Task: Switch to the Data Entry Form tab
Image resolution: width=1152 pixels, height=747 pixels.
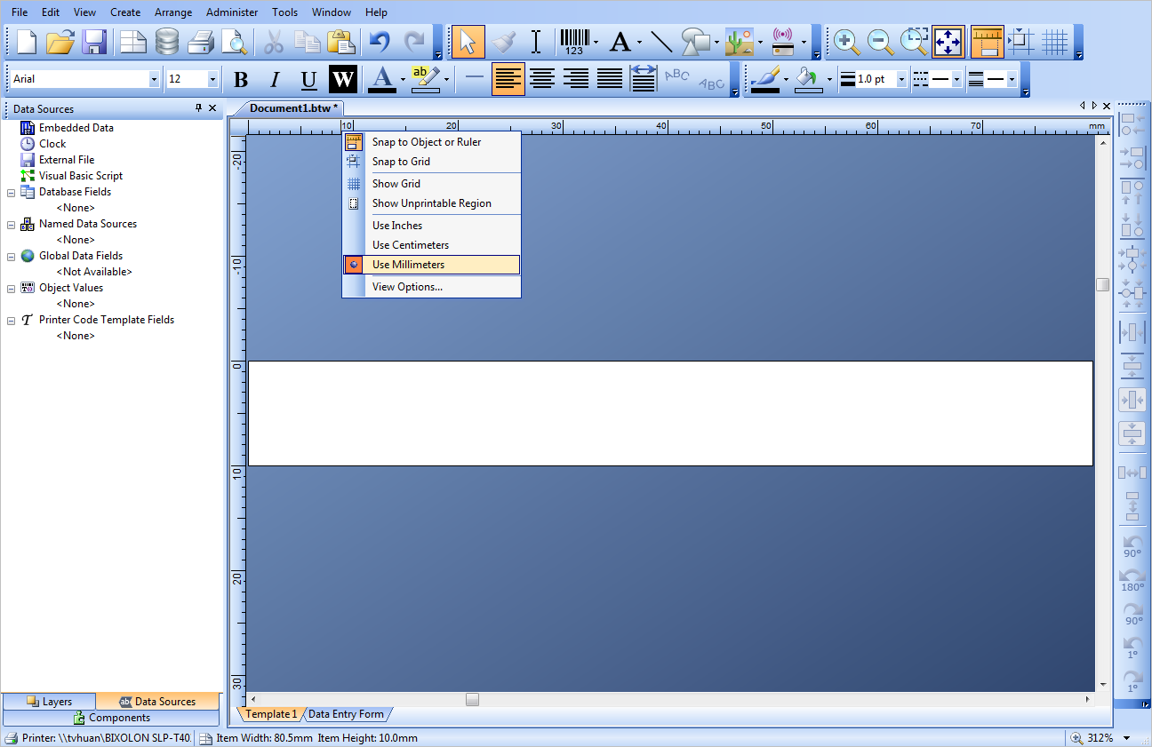Action: pyautogui.click(x=347, y=714)
